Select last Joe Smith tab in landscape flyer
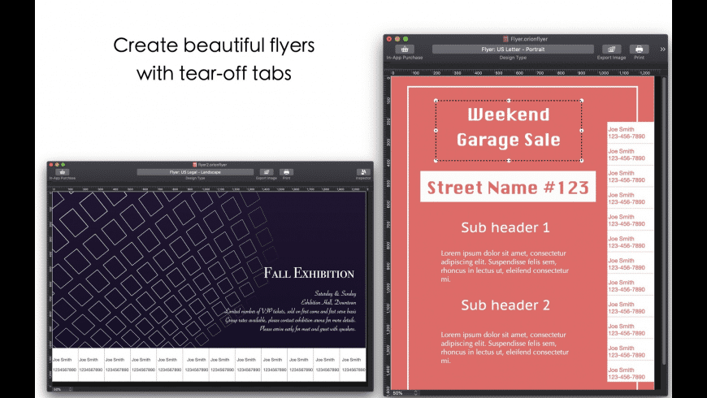The width and height of the screenshot is (707, 398). point(353,365)
